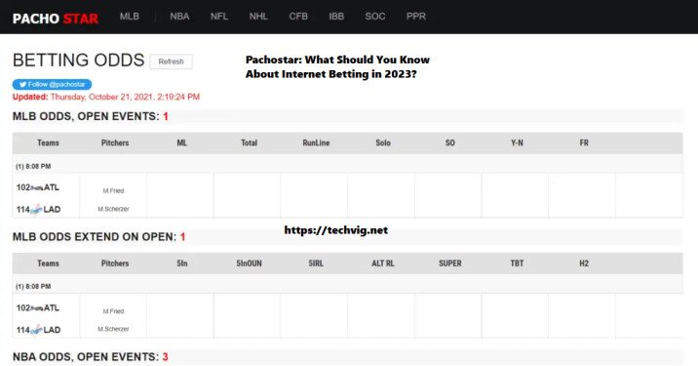This screenshot has height=366, width=698.
Task: Click the SUPER column header
Action: pyautogui.click(x=450, y=263)
